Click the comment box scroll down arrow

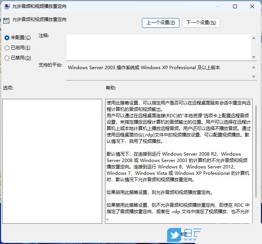pyautogui.click(x=254, y=57)
